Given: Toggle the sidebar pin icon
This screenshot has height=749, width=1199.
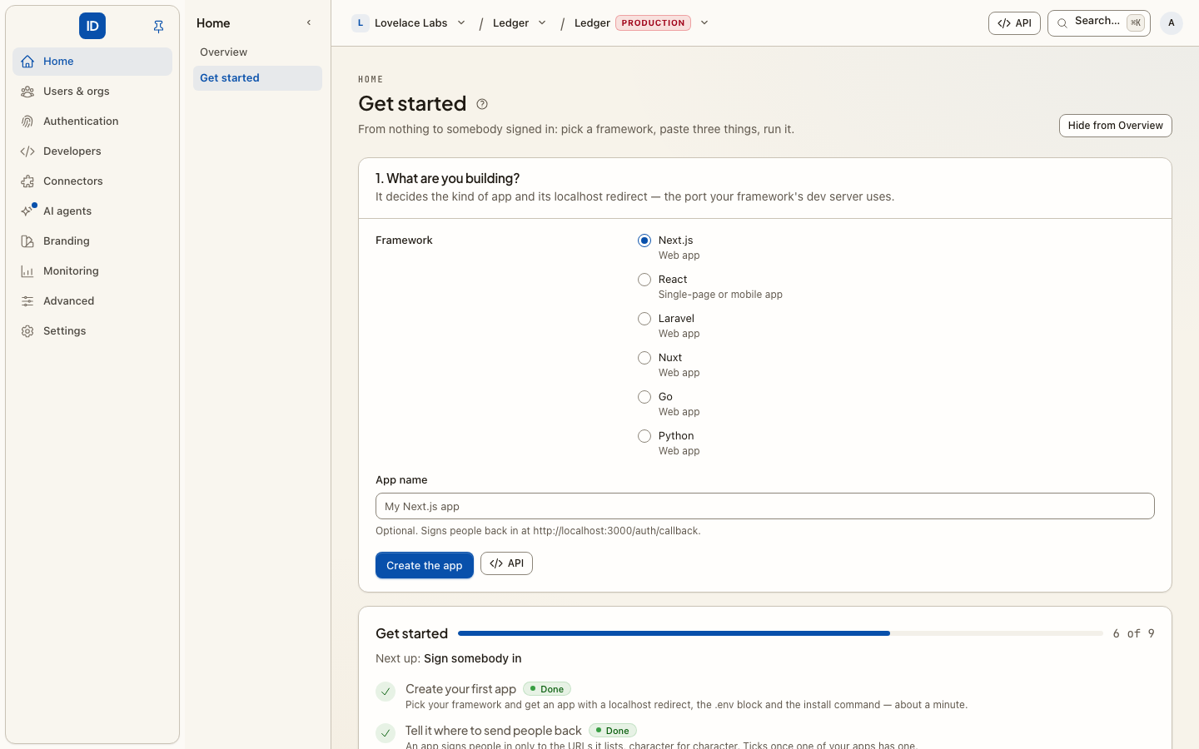Looking at the screenshot, I should coord(158,27).
